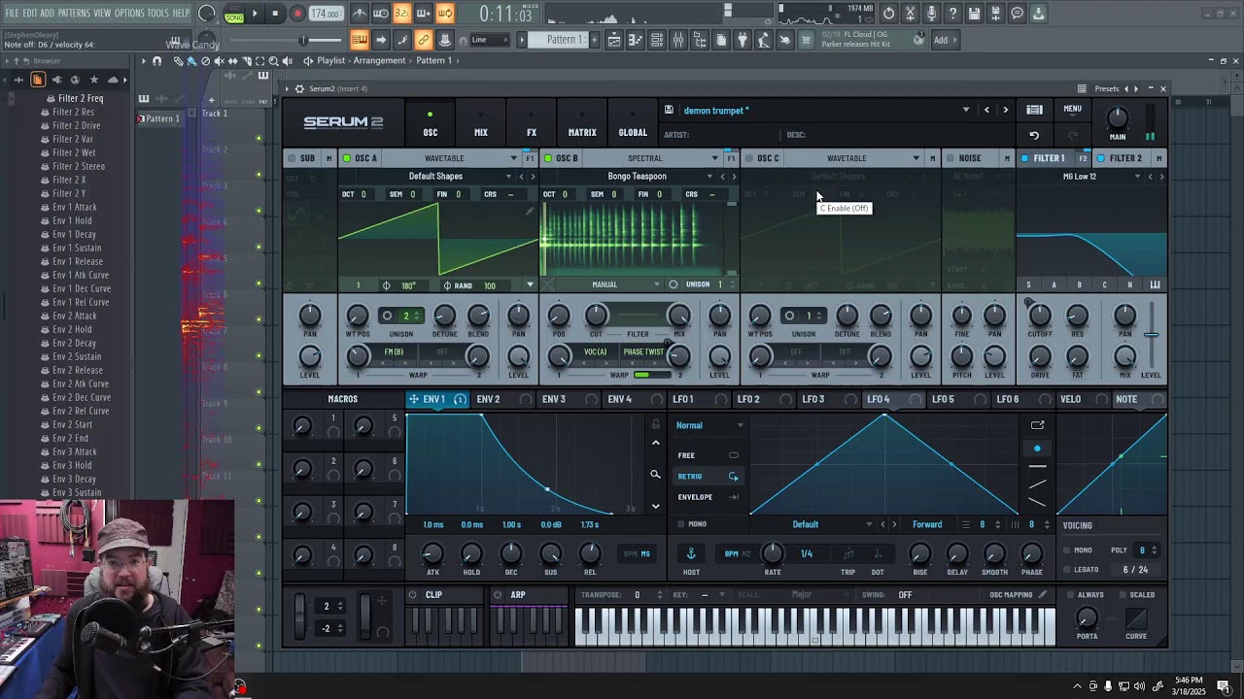This screenshot has height=699, width=1244.
Task: Check the ALWAYS portamento checkbox
Action: click(1069, 595)
